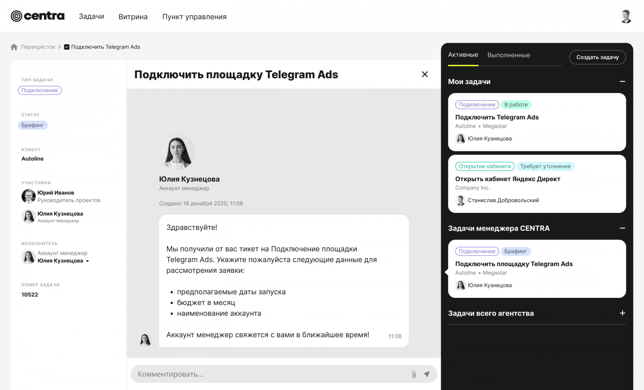This screenshot has width=644, height=390.
Task: Collapse the Задачи менеджера CENTRA section
Action: point(622,228)
